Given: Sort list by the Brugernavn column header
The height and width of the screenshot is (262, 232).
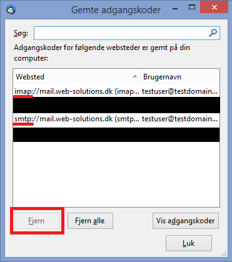Looking at the screenshot, I should tap(180, 77).
